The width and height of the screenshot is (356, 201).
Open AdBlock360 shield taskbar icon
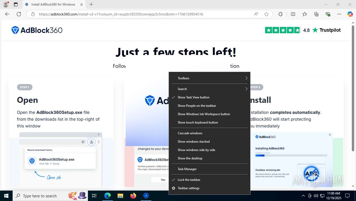(146, 196)
